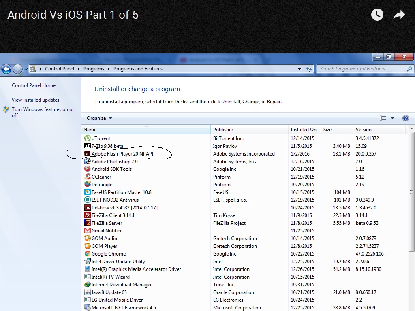Click the Share arrow icon

(x=399, y=15)
